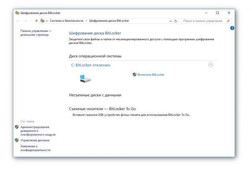Open 'Заявление о конфиденциальности' link
Screen dimensions: 252x178
(35, 148)
